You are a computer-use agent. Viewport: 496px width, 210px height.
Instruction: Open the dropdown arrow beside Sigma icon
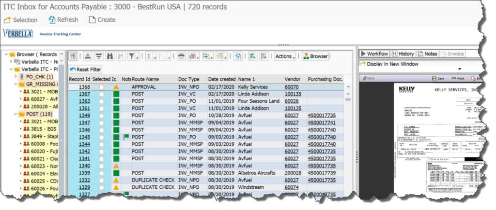point(155,57)
